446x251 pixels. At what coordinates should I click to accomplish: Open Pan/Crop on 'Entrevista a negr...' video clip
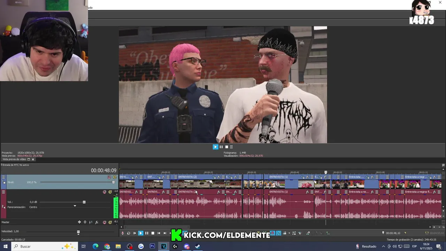[429, 177]
